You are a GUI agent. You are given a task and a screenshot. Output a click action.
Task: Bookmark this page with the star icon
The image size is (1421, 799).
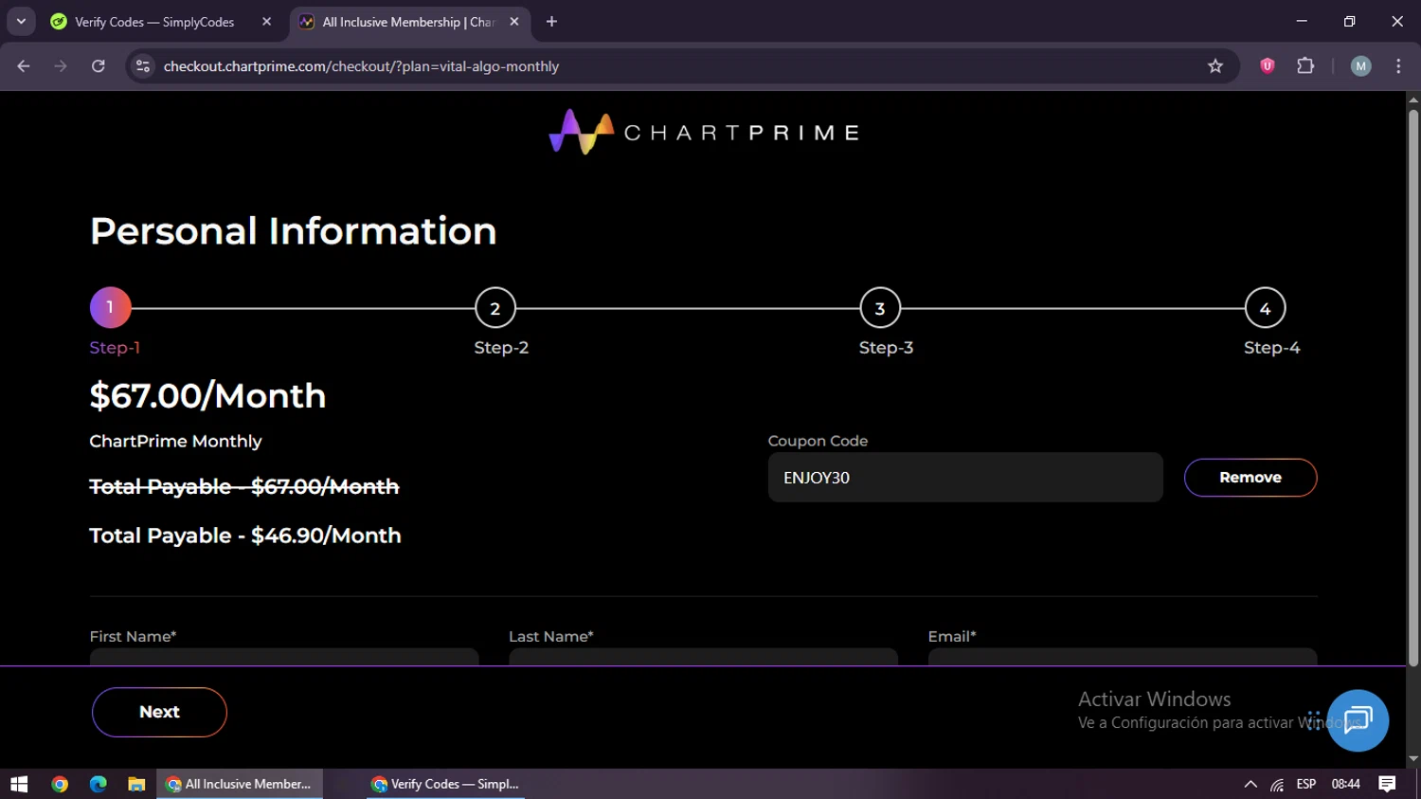click(1215, 66)
